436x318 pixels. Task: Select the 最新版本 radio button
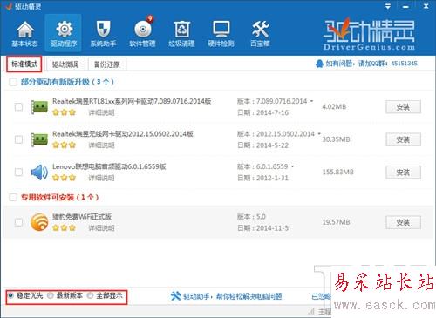tap(51, 295)
